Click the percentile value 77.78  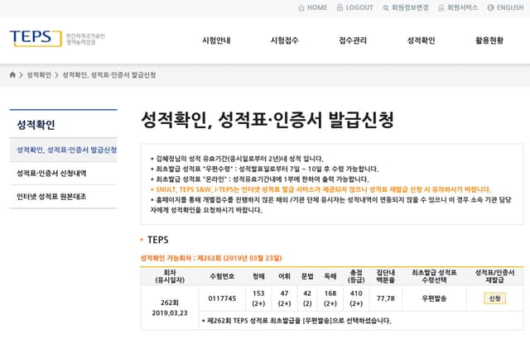[x=386, y=298]
